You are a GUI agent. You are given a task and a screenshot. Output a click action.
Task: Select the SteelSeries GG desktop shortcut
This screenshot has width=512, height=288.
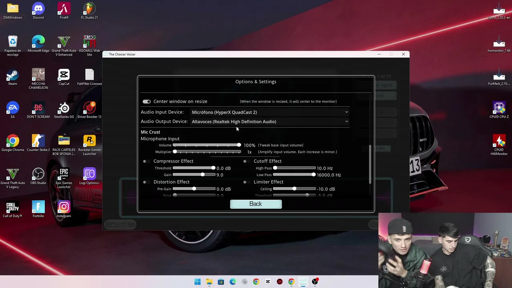tap(64, 110)
